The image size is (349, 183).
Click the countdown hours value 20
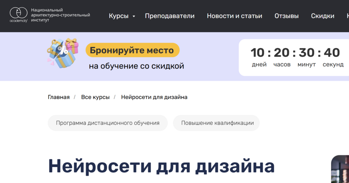pyautogui.click(x=282, y=53)
